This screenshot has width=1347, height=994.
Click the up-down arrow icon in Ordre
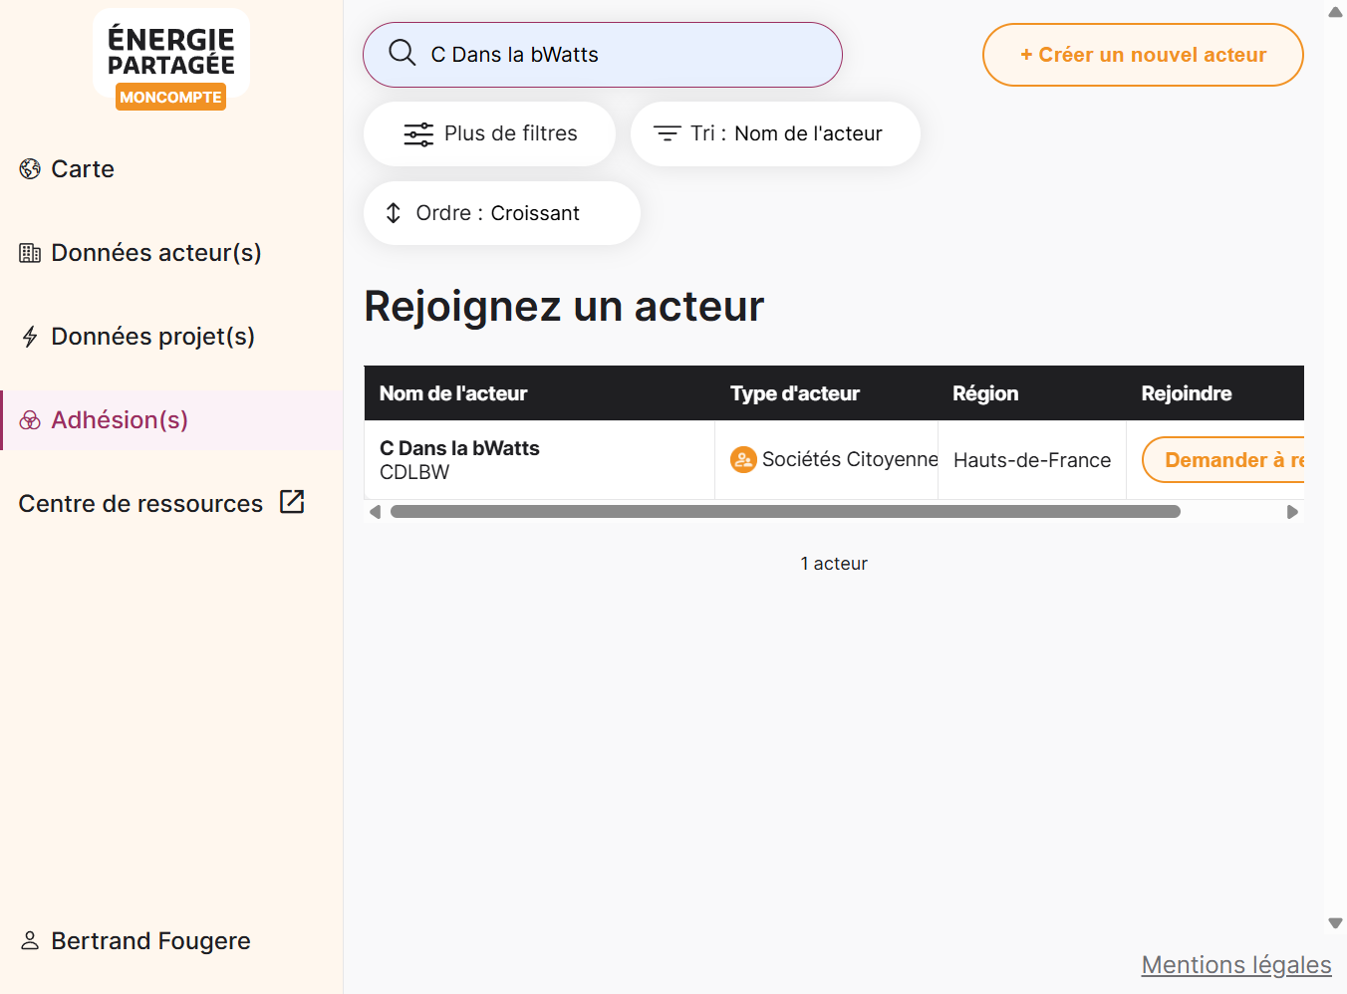pyautogui.click(x=394, y=213)
